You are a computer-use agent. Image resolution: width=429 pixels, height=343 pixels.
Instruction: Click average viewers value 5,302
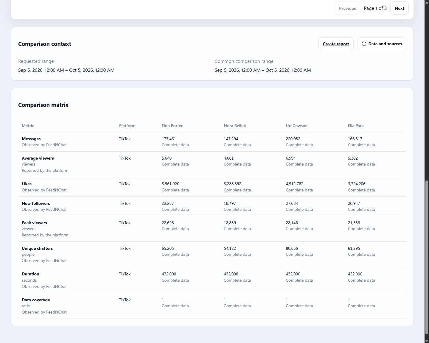click(x=353, y=158)
